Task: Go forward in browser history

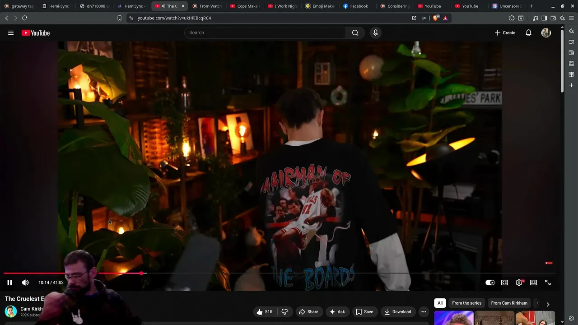Action: click(x=15, y=18)
